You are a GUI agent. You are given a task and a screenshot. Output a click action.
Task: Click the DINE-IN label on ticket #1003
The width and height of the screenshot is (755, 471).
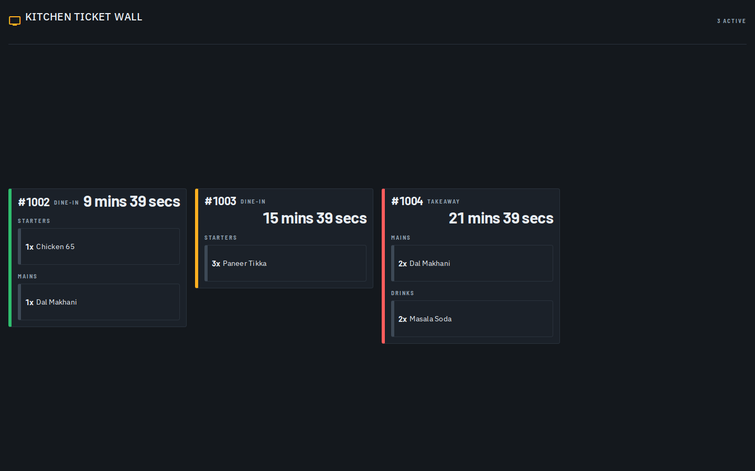[x=253, y=201]
